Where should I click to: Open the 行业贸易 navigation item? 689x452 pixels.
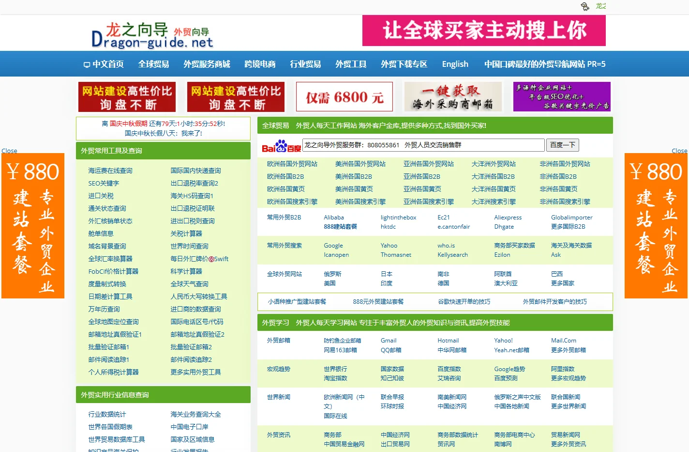point(305,64)
